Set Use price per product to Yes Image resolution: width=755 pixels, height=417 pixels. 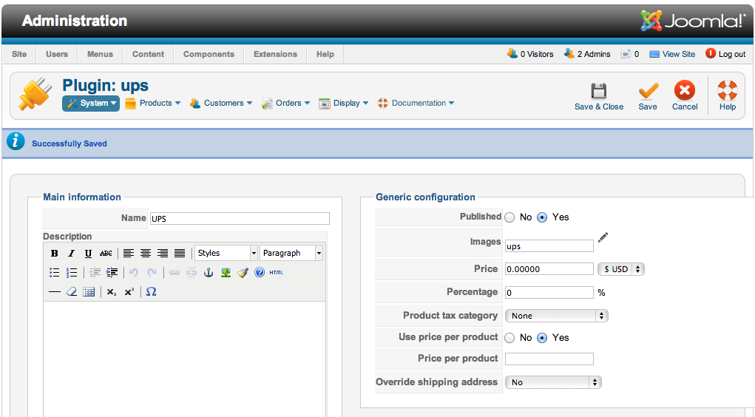[542, 338]
